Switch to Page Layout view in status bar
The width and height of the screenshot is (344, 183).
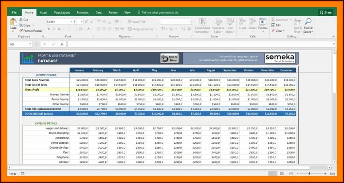pos(282,173)
